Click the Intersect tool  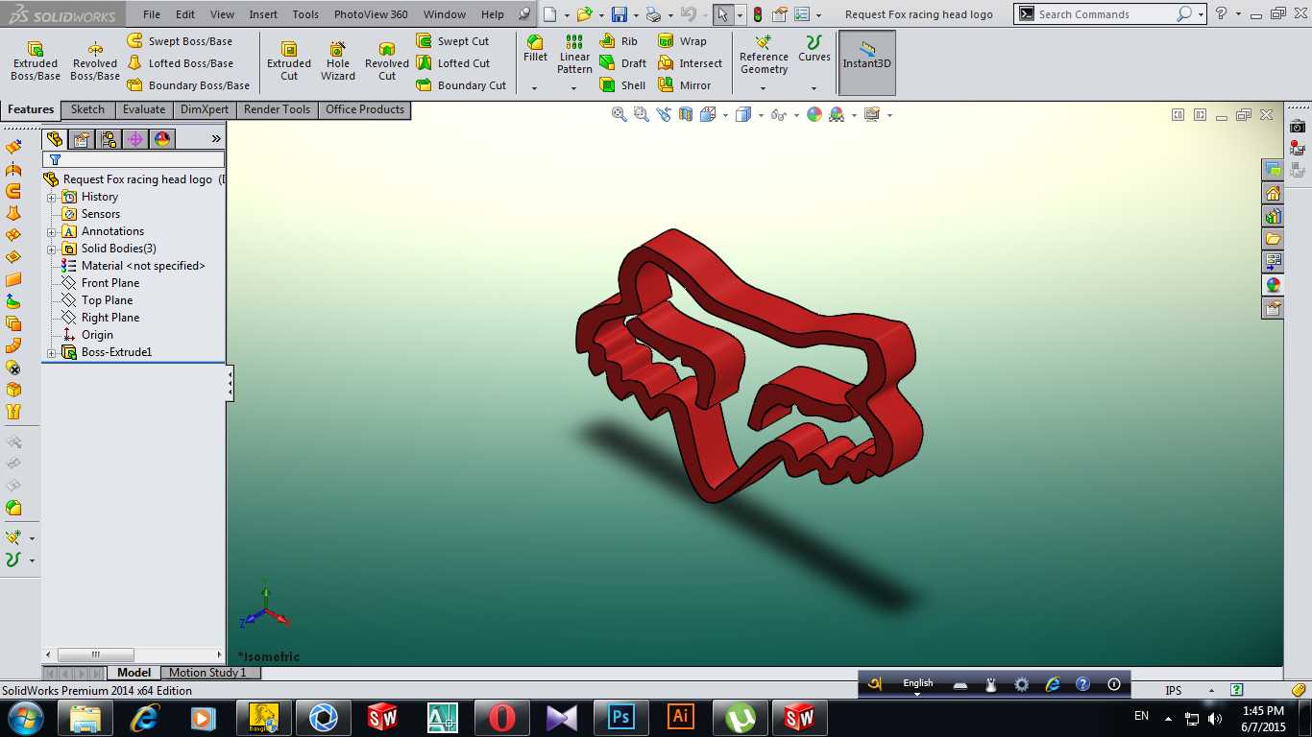click(x=690, y=63)
